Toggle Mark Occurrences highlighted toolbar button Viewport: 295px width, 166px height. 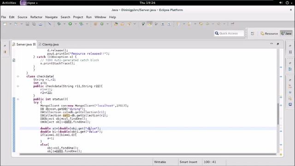point(150,24)
